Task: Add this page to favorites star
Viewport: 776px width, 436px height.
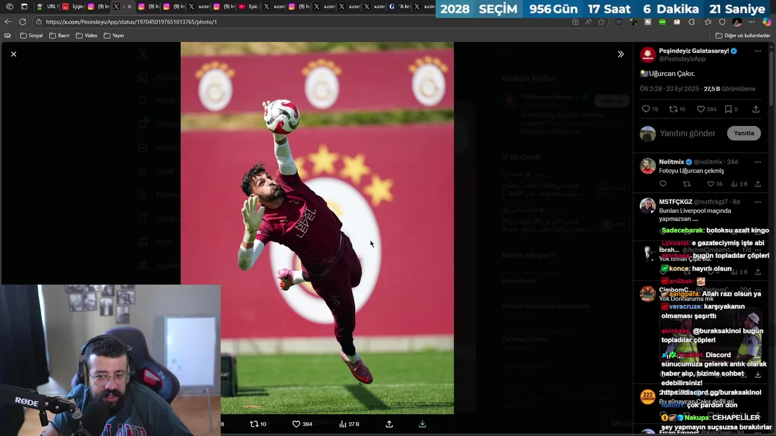Action: tap(601, 22)
